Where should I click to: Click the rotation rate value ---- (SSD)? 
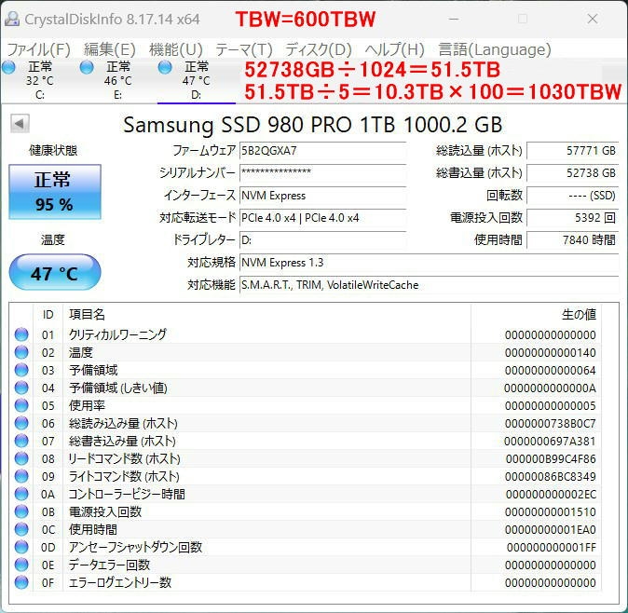573,196
